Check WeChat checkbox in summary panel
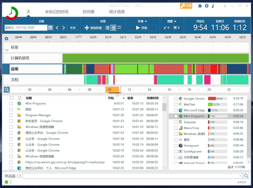 point(176,105)
